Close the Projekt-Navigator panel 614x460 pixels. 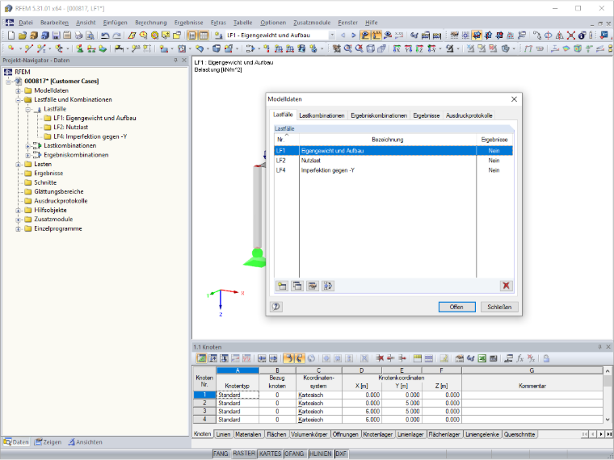[184, 61]
